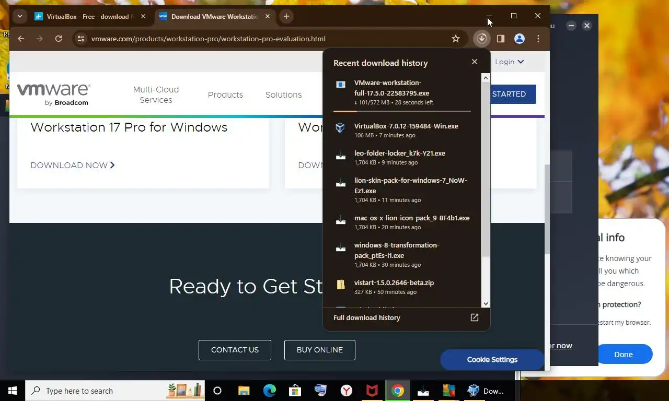Toggle the Chrome downloads toolbar icon
Viewport: 669px width, 401px height.
click(482, 39)
